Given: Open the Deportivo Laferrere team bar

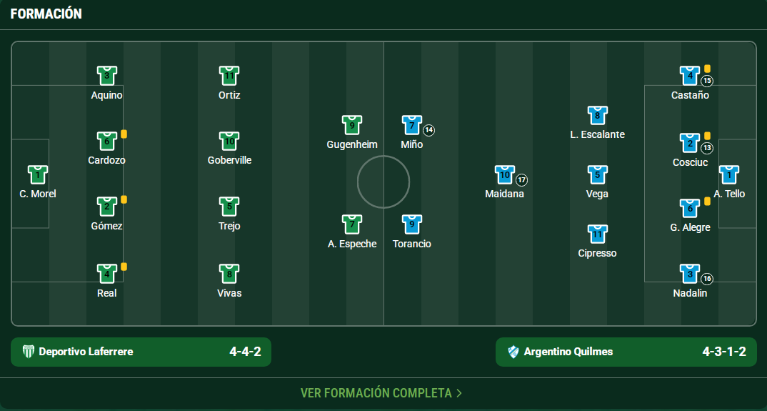Looking at the screenshot, I should pos(141,352).
